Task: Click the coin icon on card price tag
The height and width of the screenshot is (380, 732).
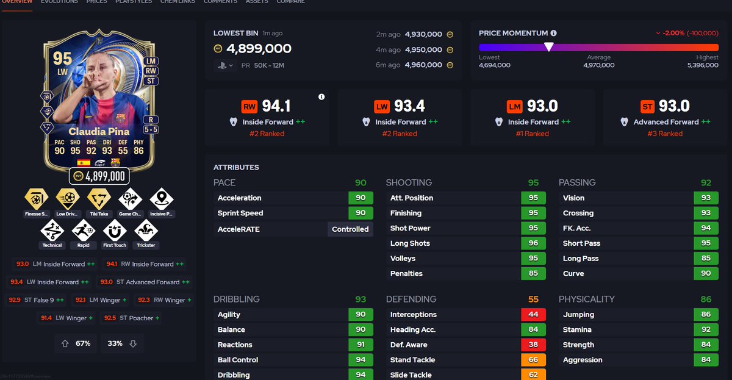Action: [x=77, y=177]
